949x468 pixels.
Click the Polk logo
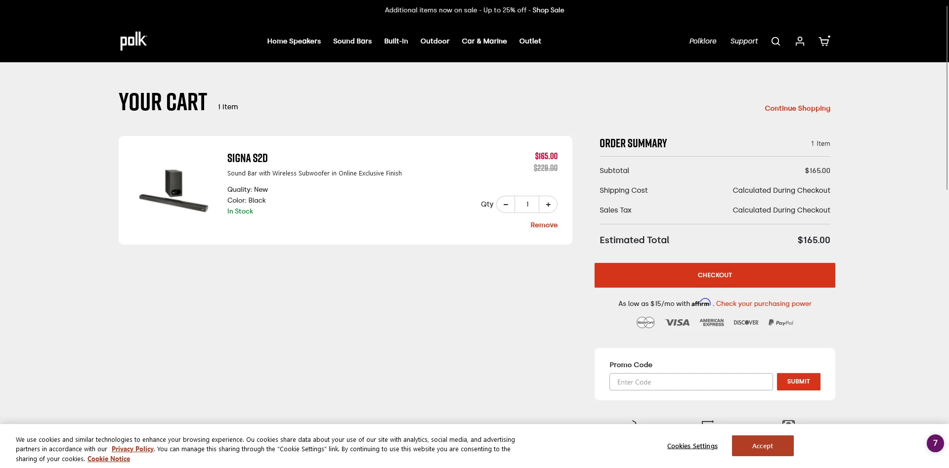click(133, 41)
